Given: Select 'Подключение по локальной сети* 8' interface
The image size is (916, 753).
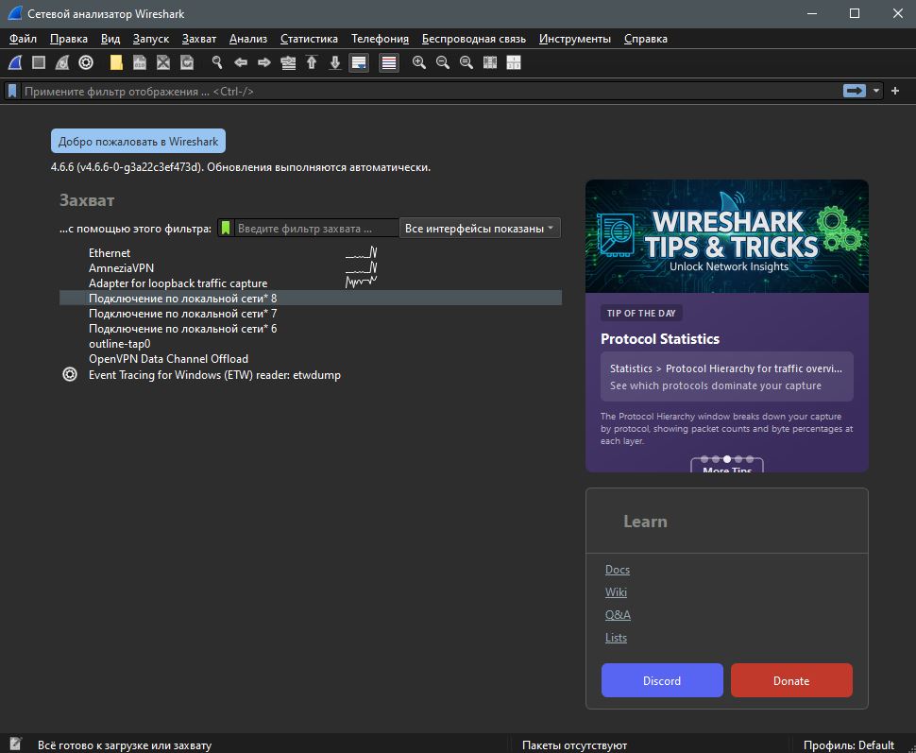Looking at the screenshot, I should (310, 299).
